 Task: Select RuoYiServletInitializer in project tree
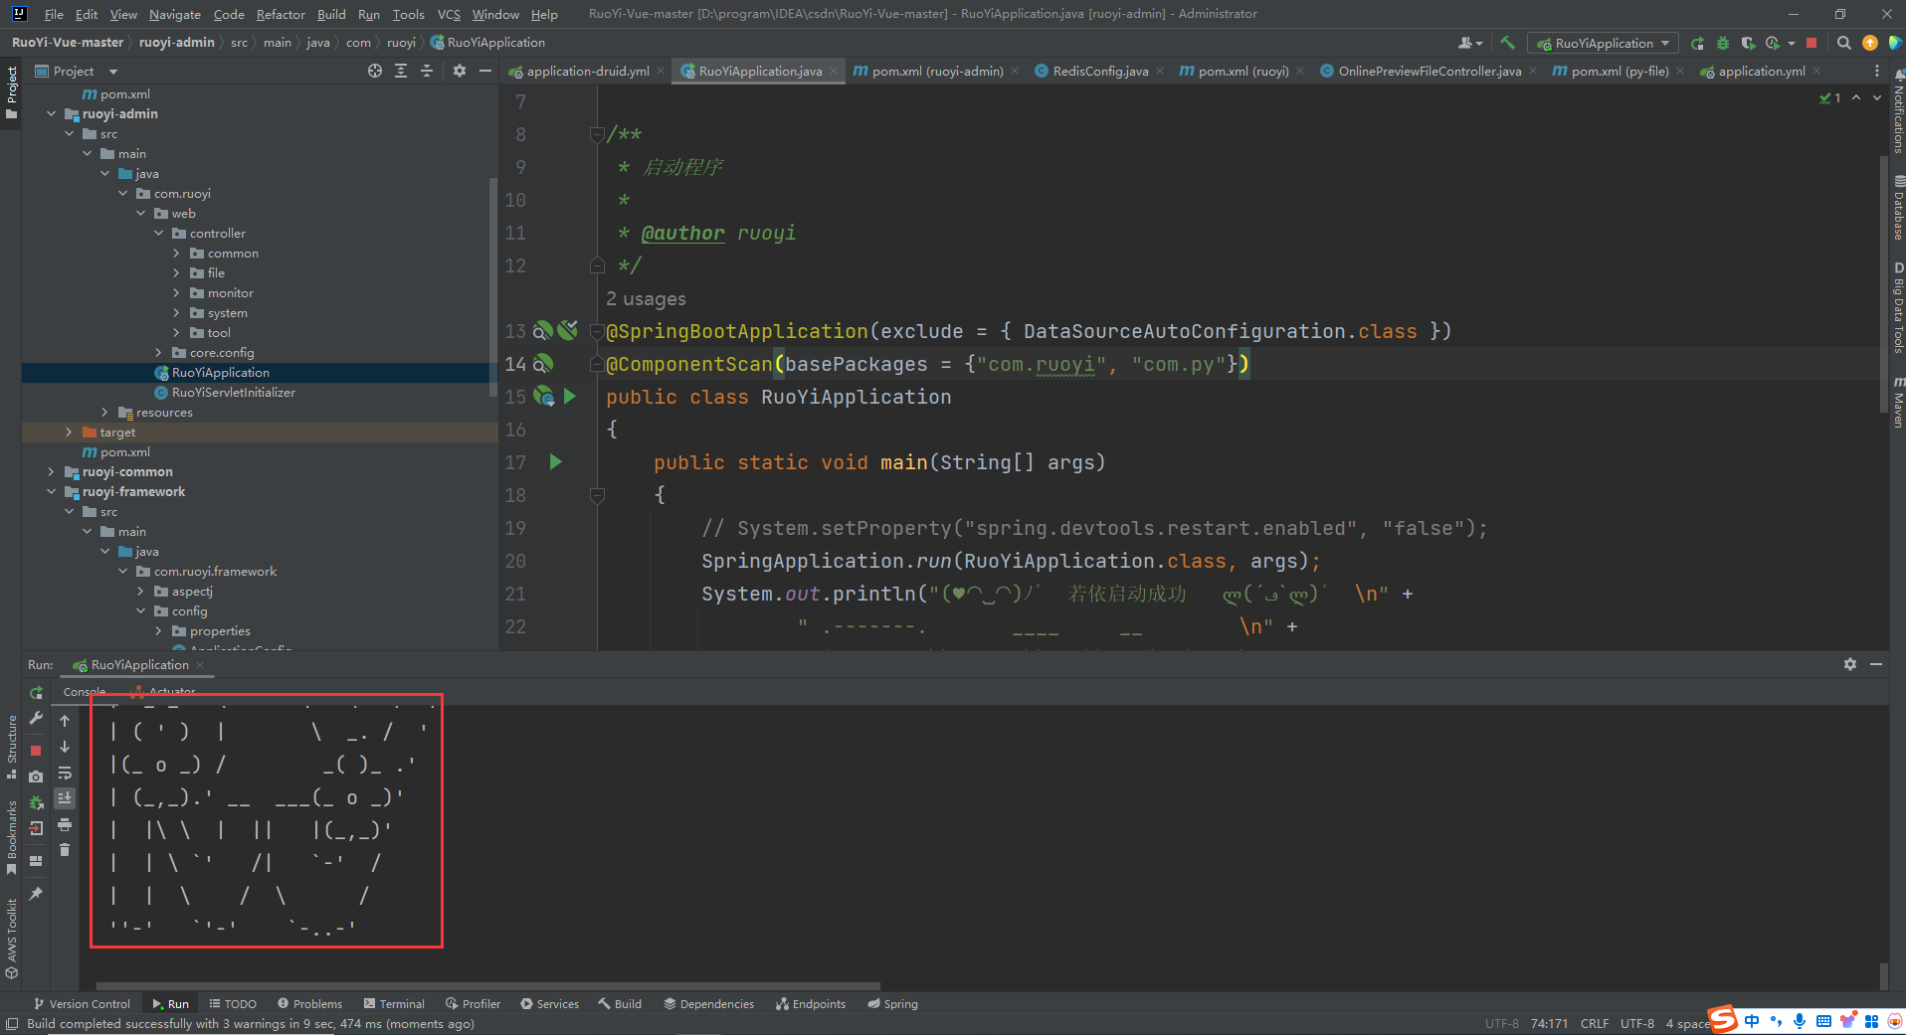(233, 392)
